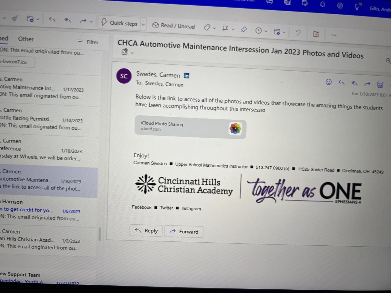This screenshot has width=391, height=293.
Task: Select the Automotive Maintenance email dated 1/10/2023
Action: 49,181
